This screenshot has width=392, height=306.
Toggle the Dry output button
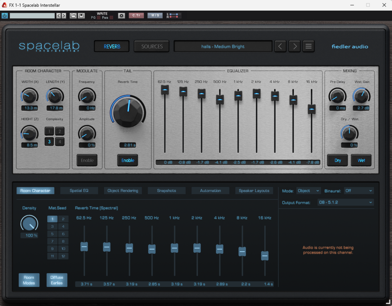(338, 160)
